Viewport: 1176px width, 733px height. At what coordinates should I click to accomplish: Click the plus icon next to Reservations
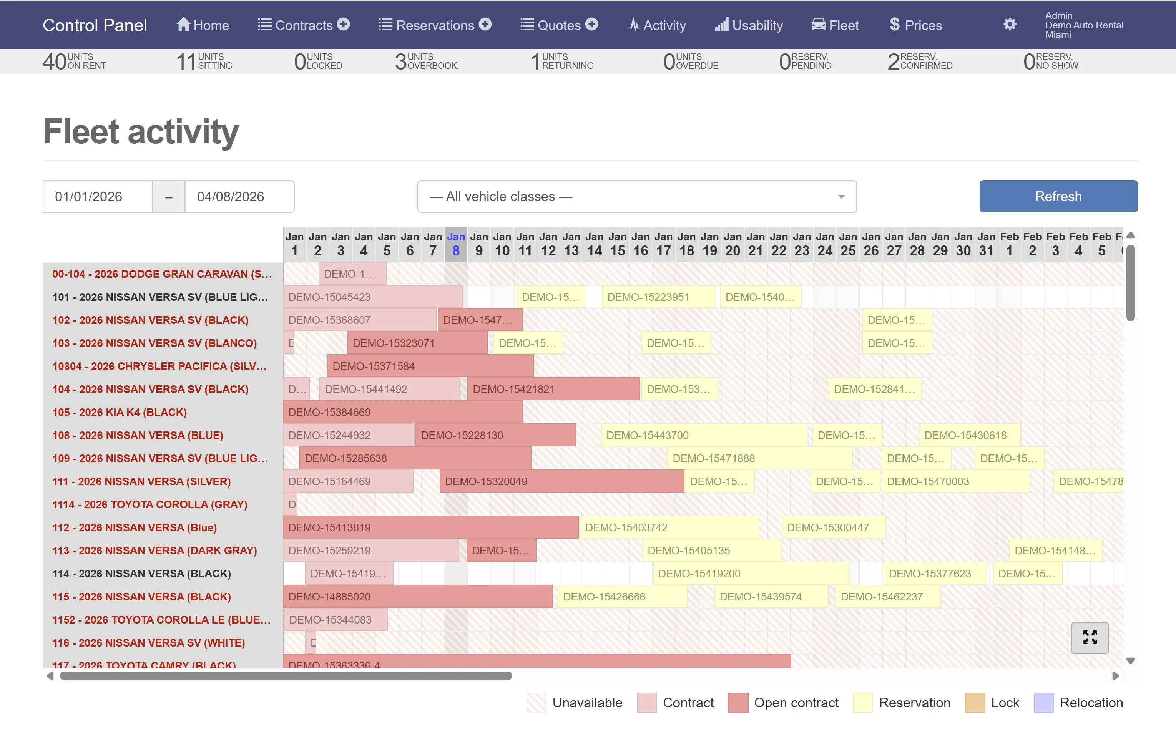point(485,24)
